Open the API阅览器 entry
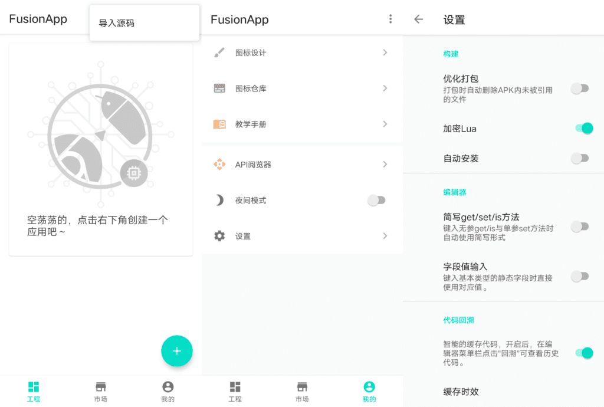604x407 pixels. point(302,165)
